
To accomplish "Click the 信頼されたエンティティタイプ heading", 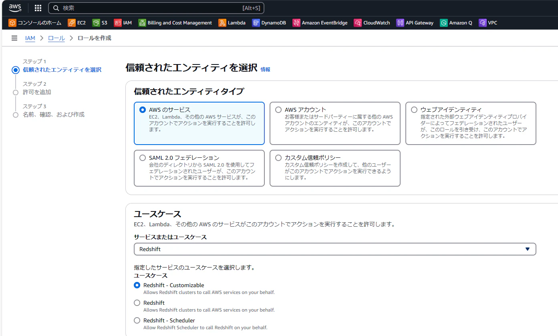I will coord(189,91).
